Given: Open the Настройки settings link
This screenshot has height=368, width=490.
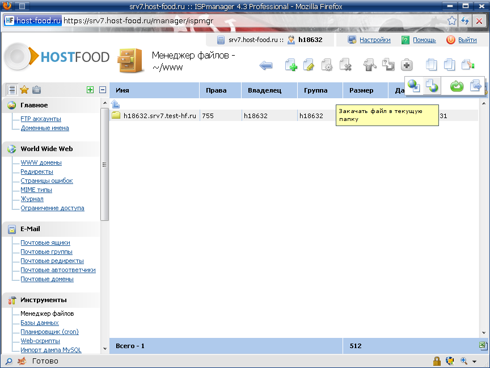Looking at the screenshot, I should (x=375, y=40).
